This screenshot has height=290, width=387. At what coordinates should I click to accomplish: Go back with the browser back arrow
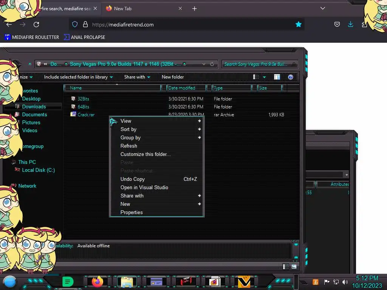[x=9, y=25]
